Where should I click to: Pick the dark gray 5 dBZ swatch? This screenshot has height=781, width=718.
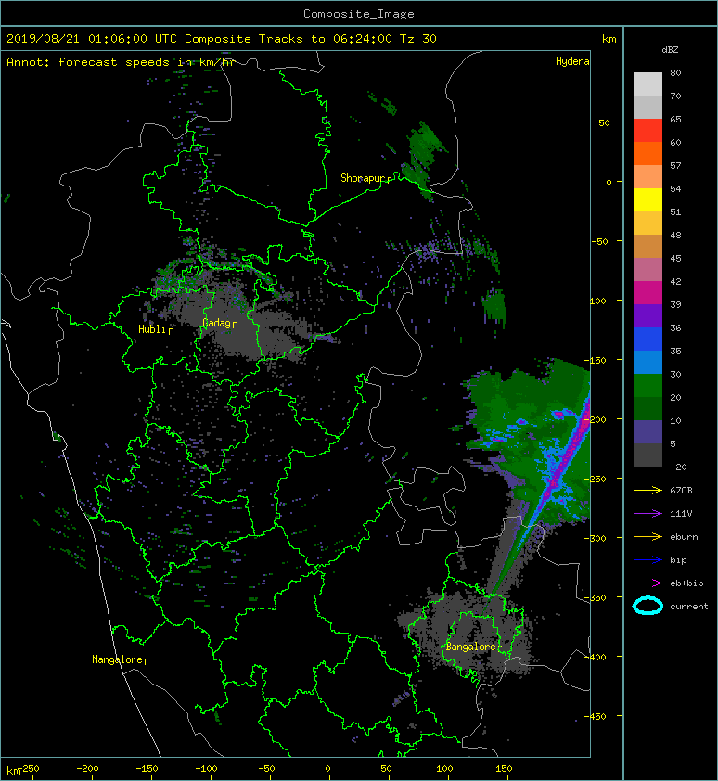pyautogui.click(x=647, y=455)
